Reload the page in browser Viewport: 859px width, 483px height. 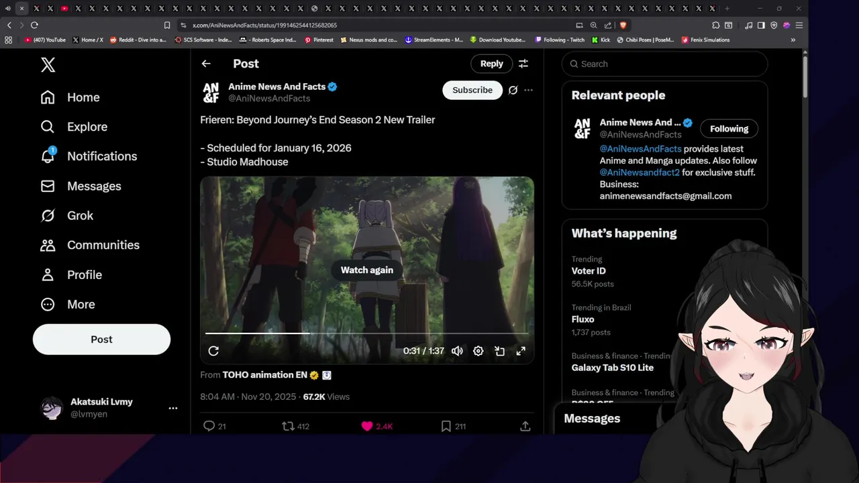tap(34, 25)
